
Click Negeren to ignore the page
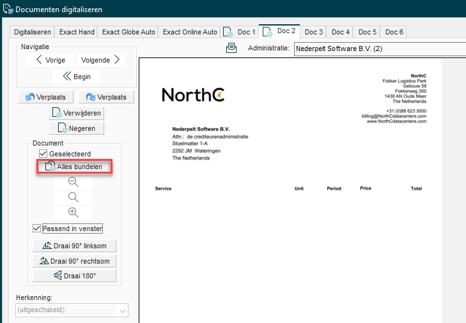click(x=76, y=128)
